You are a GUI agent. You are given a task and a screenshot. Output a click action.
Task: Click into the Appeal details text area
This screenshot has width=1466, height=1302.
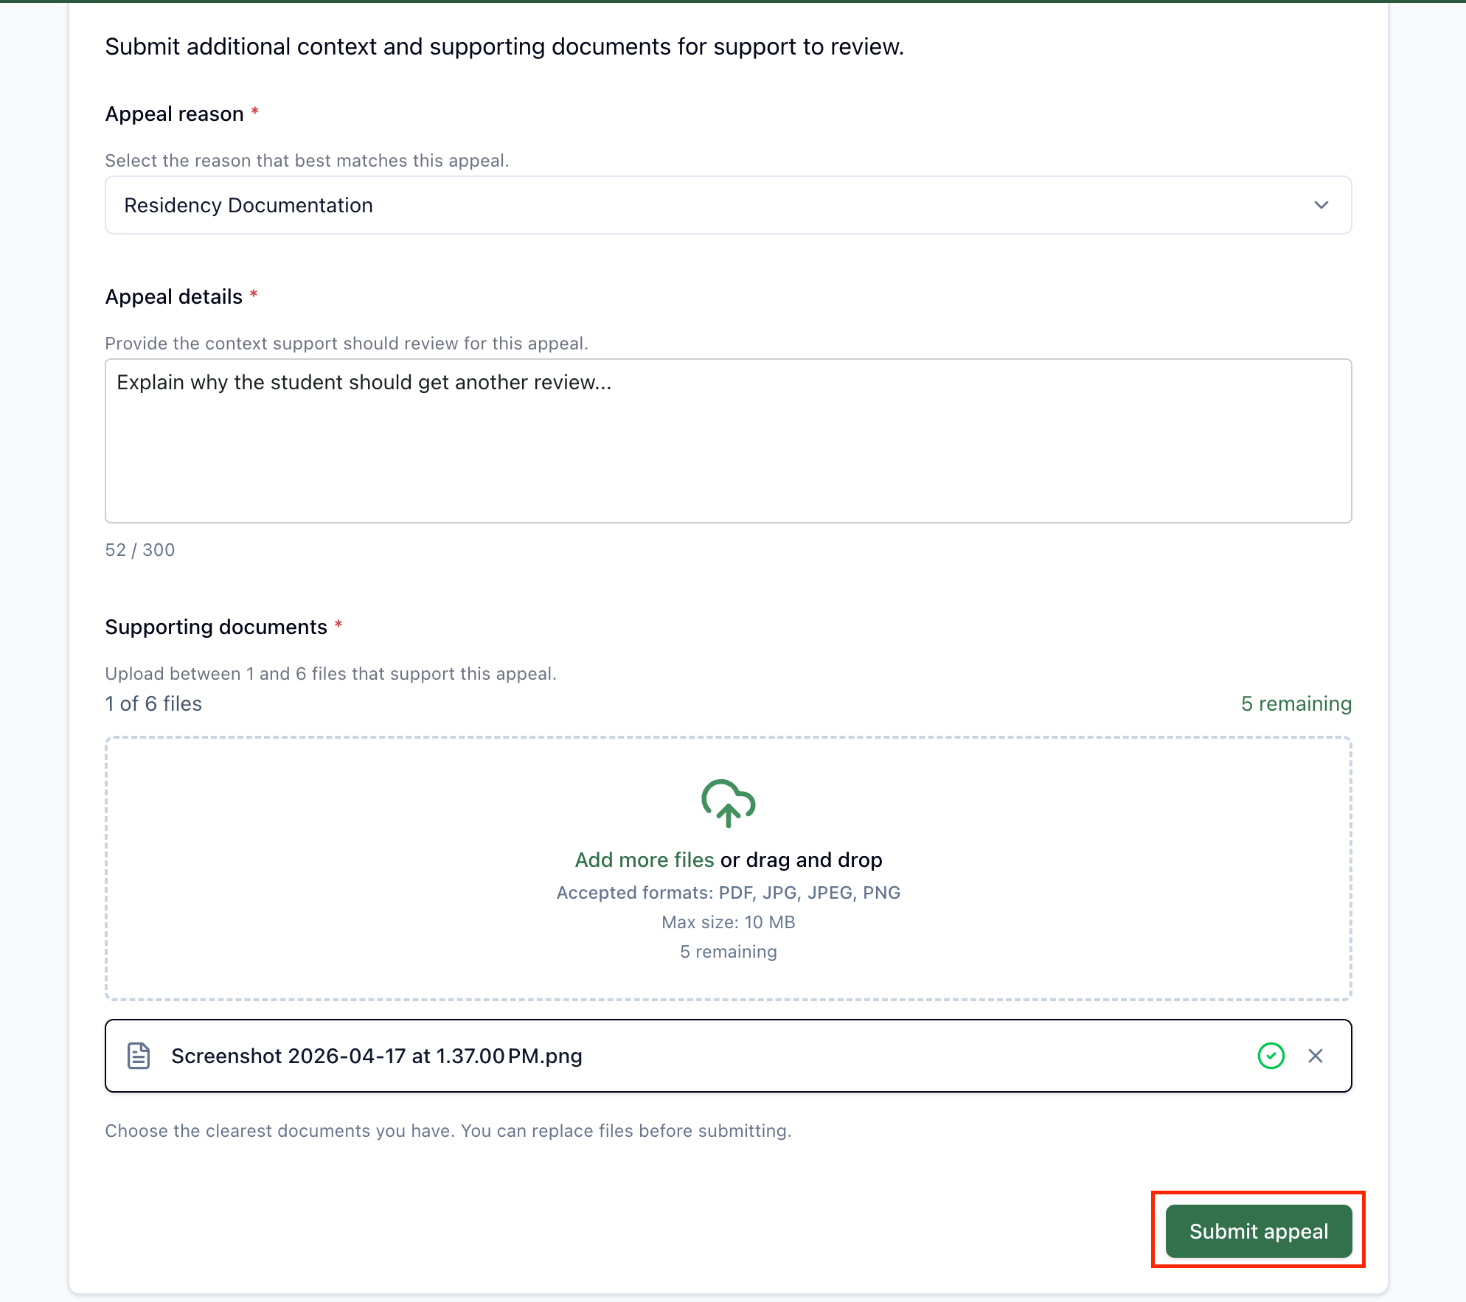(728, 441)
